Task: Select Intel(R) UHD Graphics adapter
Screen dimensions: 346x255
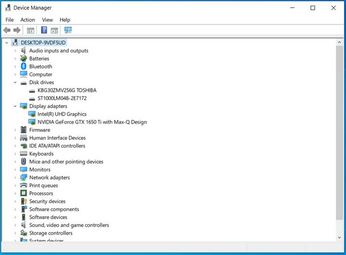Action: pos(62,114)
